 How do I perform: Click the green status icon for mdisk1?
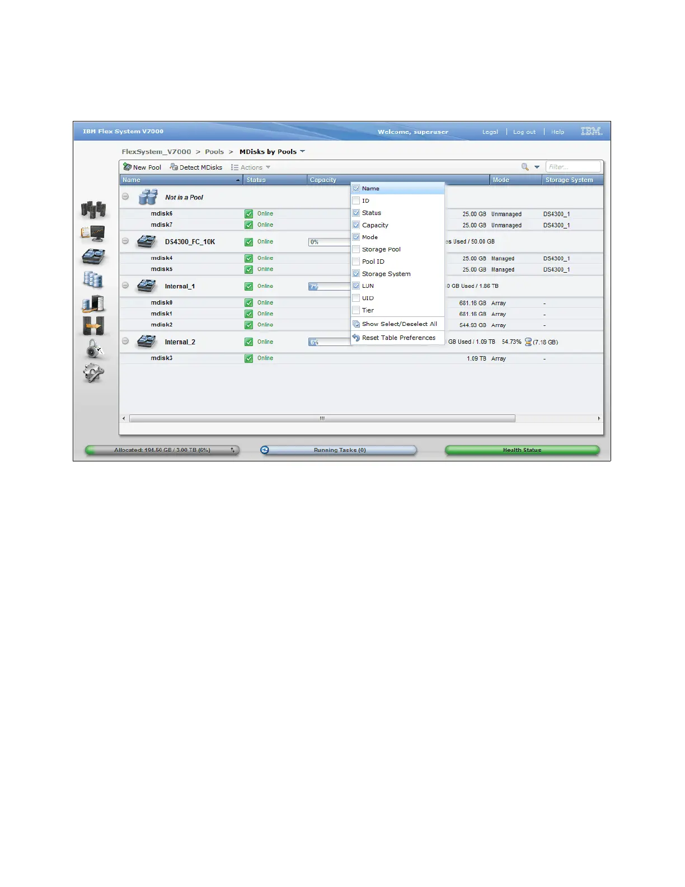click(249, 314)
